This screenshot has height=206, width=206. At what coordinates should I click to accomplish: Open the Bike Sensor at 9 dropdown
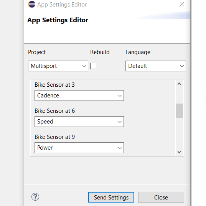coord(79,148)
